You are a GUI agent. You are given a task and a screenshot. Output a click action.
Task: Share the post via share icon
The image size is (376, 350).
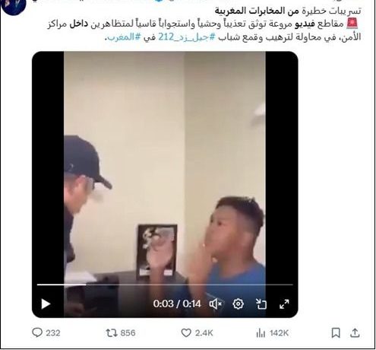pyautogui.click(x=355, y=332)
